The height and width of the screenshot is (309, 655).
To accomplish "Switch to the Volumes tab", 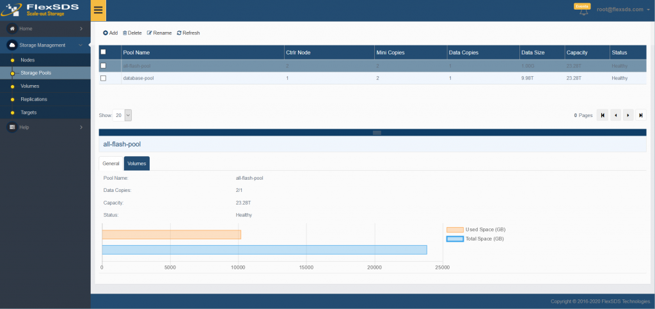I will tap(137, 164).
